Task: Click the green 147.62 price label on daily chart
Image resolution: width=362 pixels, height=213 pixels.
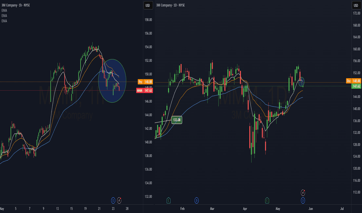Action: click(356, 86)
